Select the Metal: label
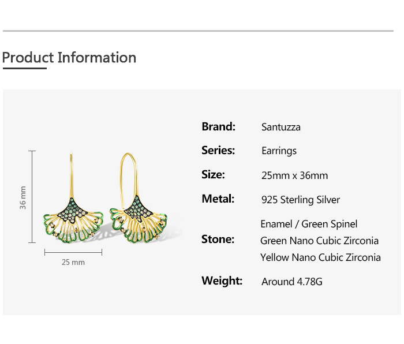Image resolution: width=404 pixels, height=344 pixels. pyautogui.click(x=218, y=199)
